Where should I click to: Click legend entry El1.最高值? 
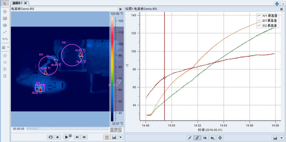click(268, 21)
